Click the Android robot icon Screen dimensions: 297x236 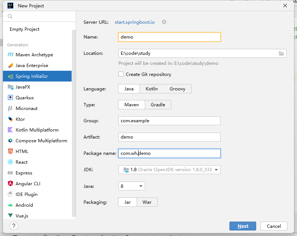10,205
